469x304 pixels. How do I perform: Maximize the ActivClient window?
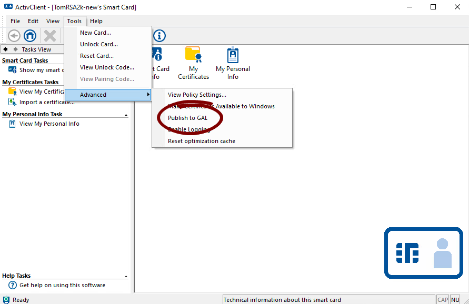point(433,7)
